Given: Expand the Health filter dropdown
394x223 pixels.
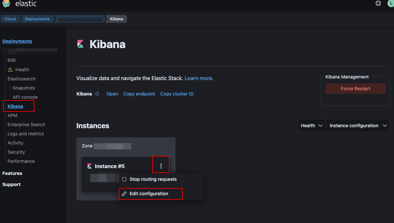Looking at the screenshot, I should coord(312,126).
